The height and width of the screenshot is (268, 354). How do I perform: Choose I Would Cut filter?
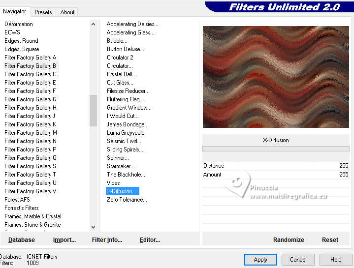[x=123, y=116]
